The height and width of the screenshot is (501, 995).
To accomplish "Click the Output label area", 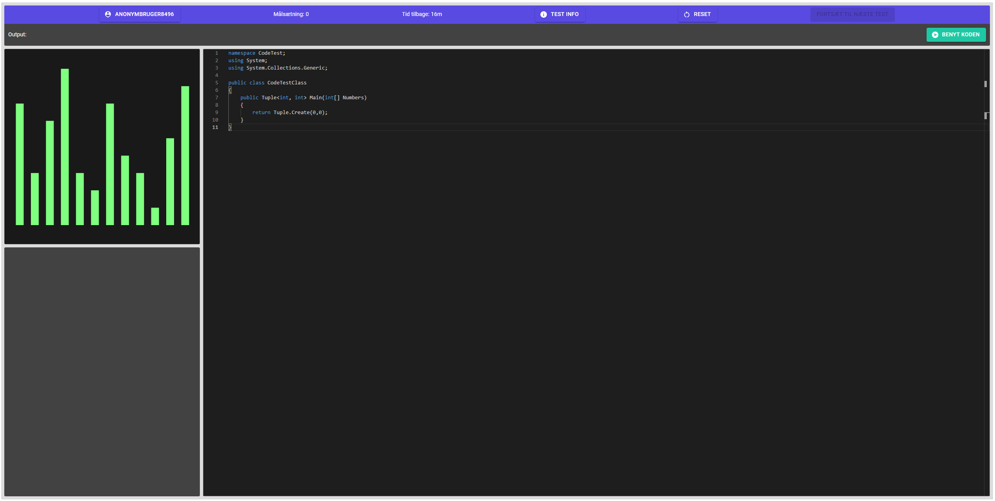I will 18,35.
